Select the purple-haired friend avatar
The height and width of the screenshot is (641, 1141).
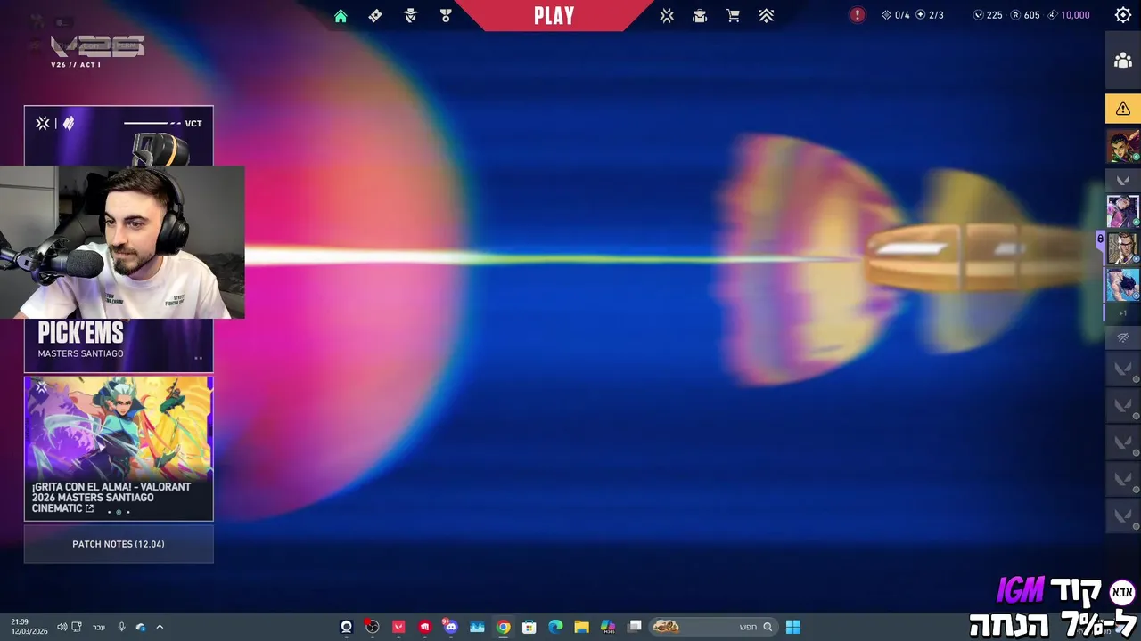point(1123,212)
